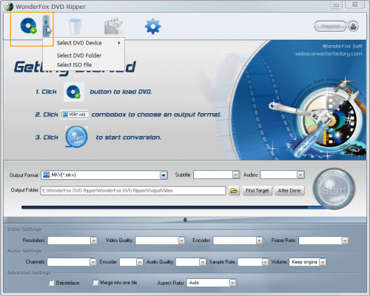370x296 pixels.
Task: Minimize the WonderFox DVD Ripper window
Action: 337,4
